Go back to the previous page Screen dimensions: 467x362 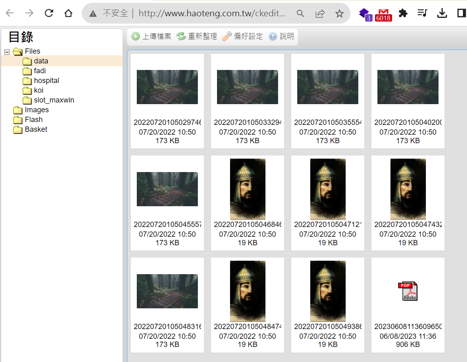pos(10,13)
